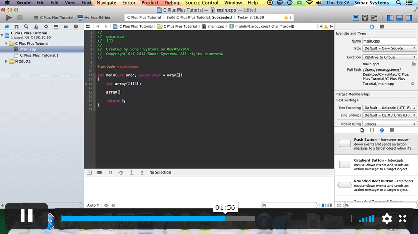Select the Standard editor layout
The height and width of the screenshot is (234, 418).
pyautogui.click(x=356, y=18)
